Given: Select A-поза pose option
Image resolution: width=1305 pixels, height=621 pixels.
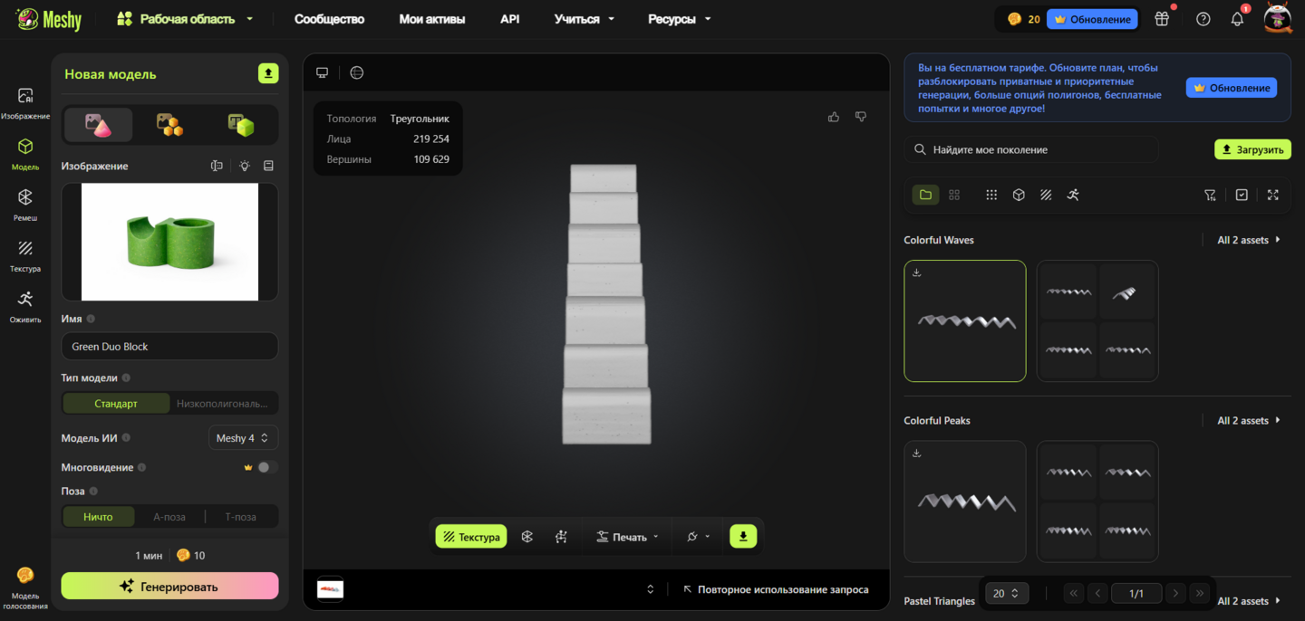Looking at the screenshot, I should pos(169,517).
